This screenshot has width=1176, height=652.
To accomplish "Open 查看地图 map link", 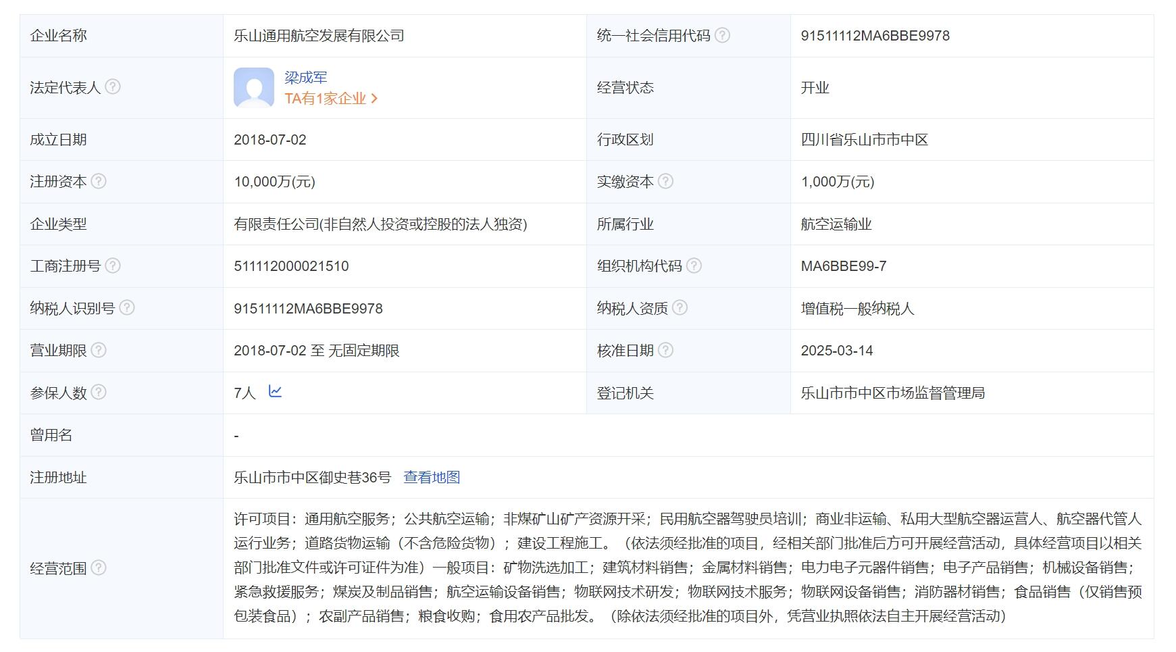I will pos(432,477).
